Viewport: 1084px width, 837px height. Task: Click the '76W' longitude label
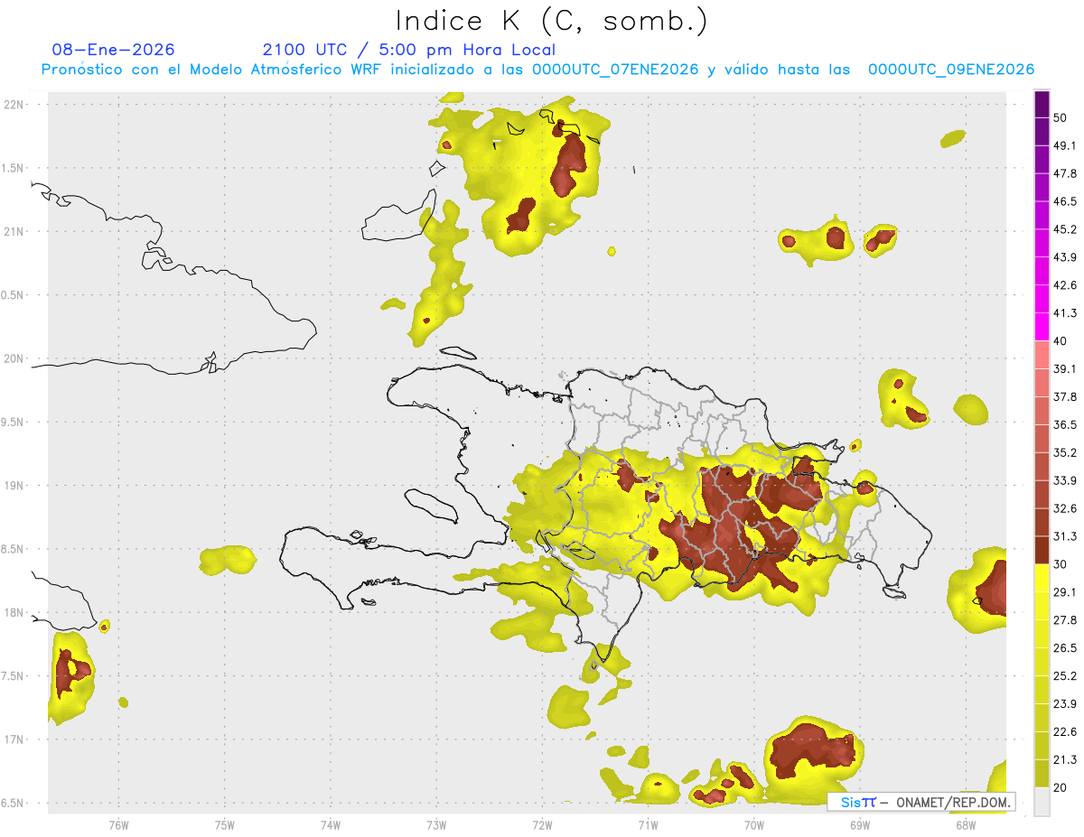(x=118, y=823)
